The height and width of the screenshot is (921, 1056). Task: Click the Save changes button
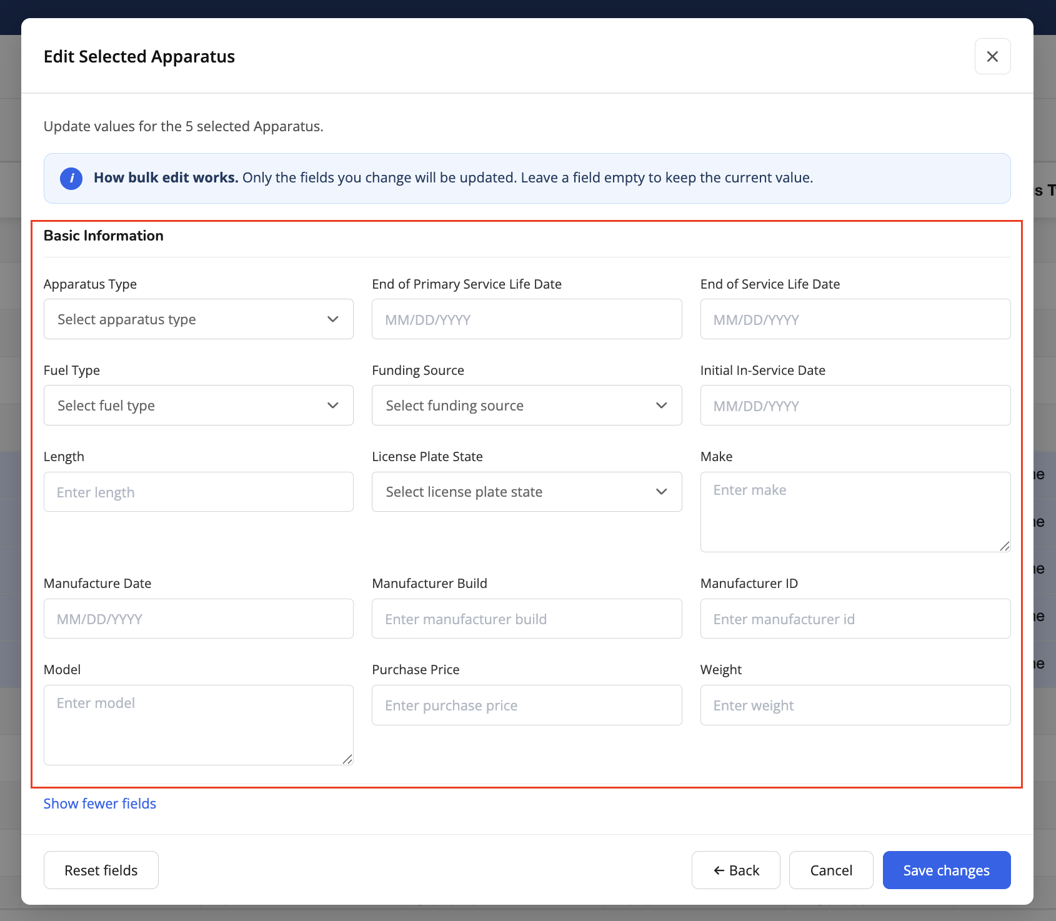pyautogui.click(x=947, y=870)
